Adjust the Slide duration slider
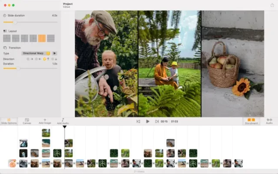The image size is (278, 174). click(x=15, y=22)
